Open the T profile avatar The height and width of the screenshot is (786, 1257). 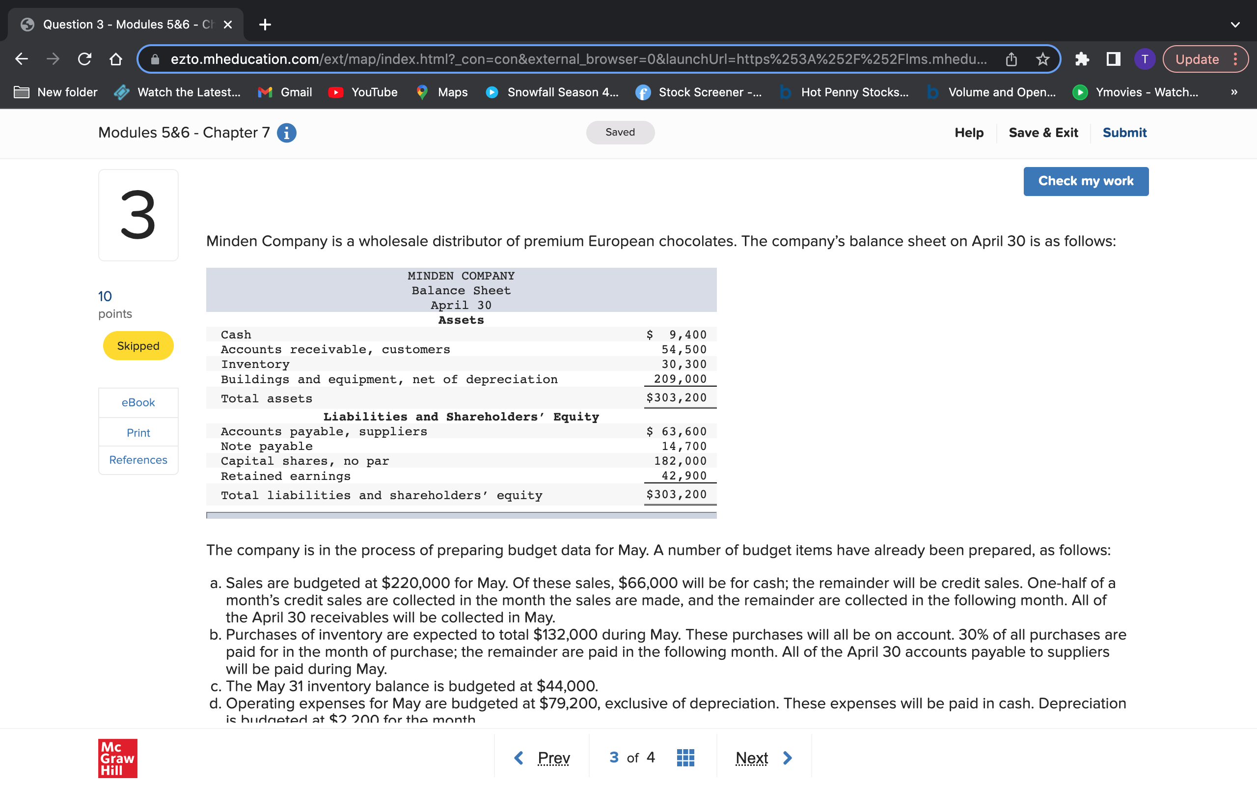tap(1144, 59)
